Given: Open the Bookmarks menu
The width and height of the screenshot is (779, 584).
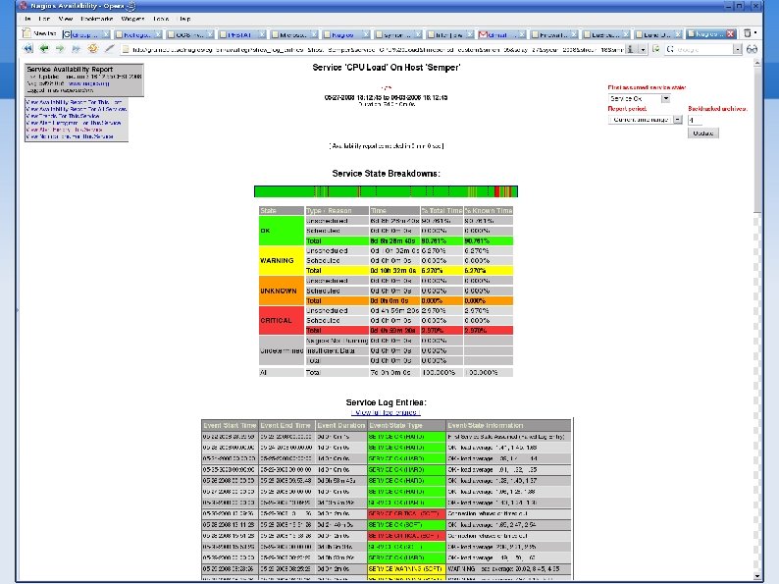Looking at the screenshot, I should coord(97,19).
